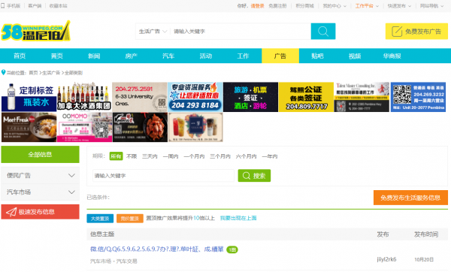Image resolution: width=451 pixels, height=272 pixels.
Task: Select the 三个月内 time filter
Action: coord(220,156)
